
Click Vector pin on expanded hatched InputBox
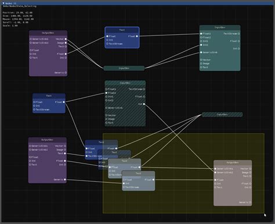tap(106, 115)
